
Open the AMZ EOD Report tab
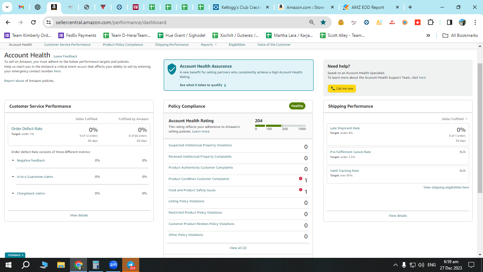click(371, 7)
